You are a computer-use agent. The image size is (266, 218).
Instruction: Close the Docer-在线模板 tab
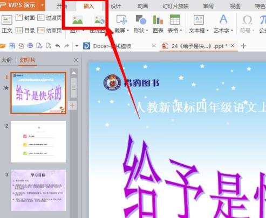[x=154, y=46]
